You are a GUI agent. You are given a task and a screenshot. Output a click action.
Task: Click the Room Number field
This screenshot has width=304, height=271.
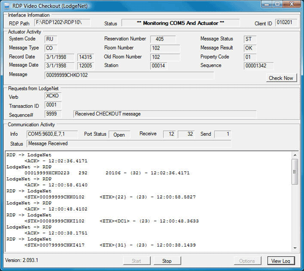(165, 48)
